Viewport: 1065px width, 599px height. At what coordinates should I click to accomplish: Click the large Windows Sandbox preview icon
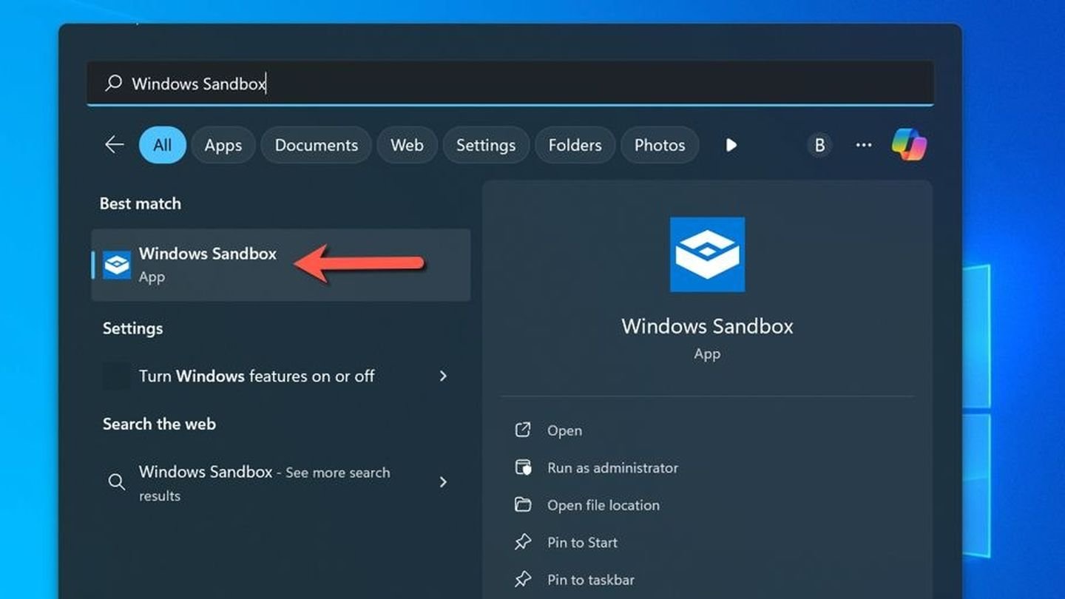(x=707, y=254)
